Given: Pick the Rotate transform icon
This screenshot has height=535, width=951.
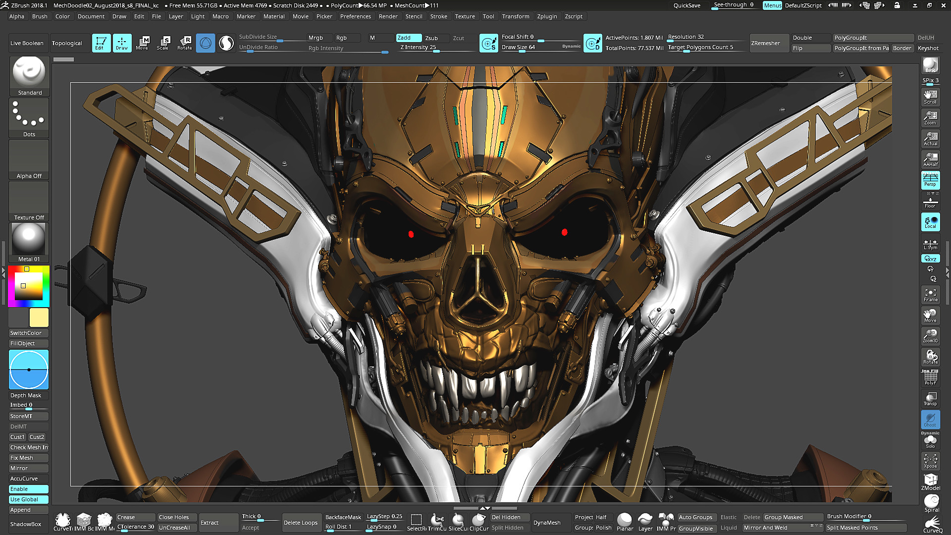Looking at the screenshot, I should pyautogui.click(x=185, y=43).
